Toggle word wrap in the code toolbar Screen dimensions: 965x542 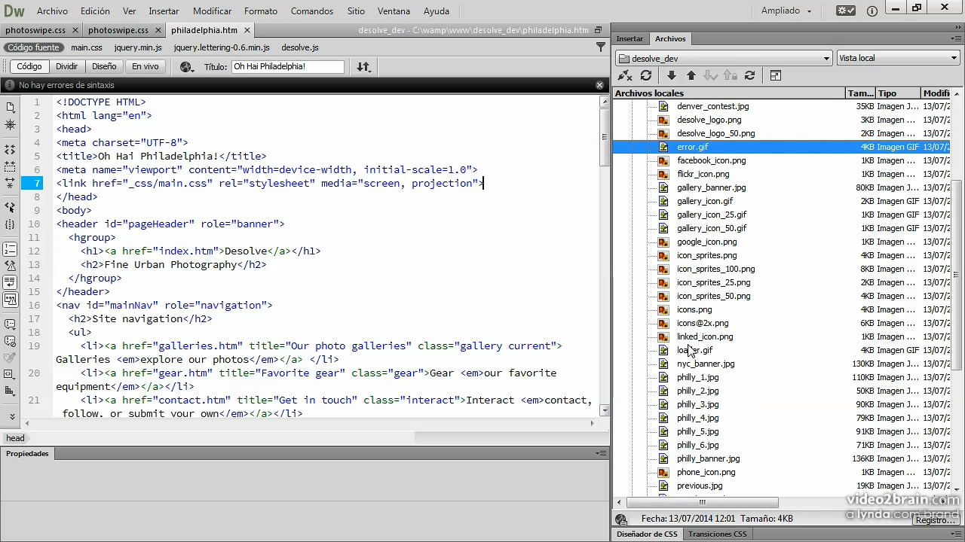tap(10, 282)
